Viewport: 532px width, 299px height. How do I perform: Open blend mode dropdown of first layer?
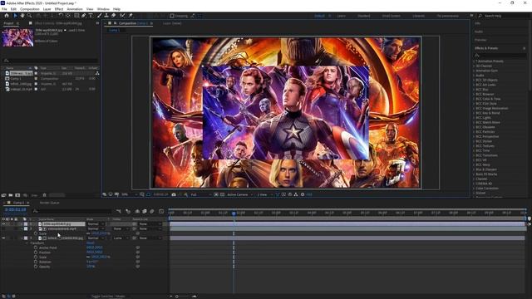[96, 224]
